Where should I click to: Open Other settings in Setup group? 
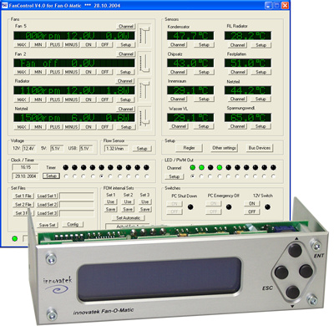[224, 148]
